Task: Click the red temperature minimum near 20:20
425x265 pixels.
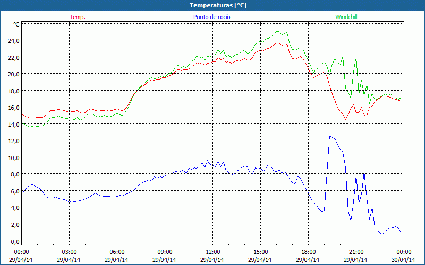Action: tap(346, 119)
